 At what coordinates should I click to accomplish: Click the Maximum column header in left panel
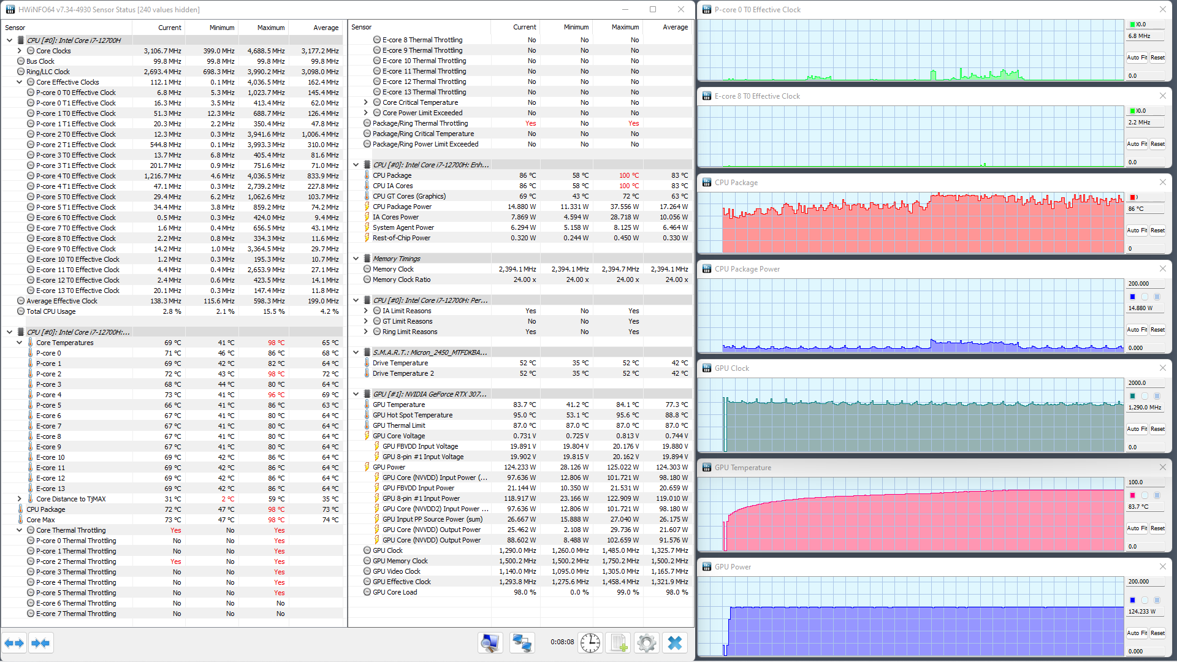coord(270,28)
